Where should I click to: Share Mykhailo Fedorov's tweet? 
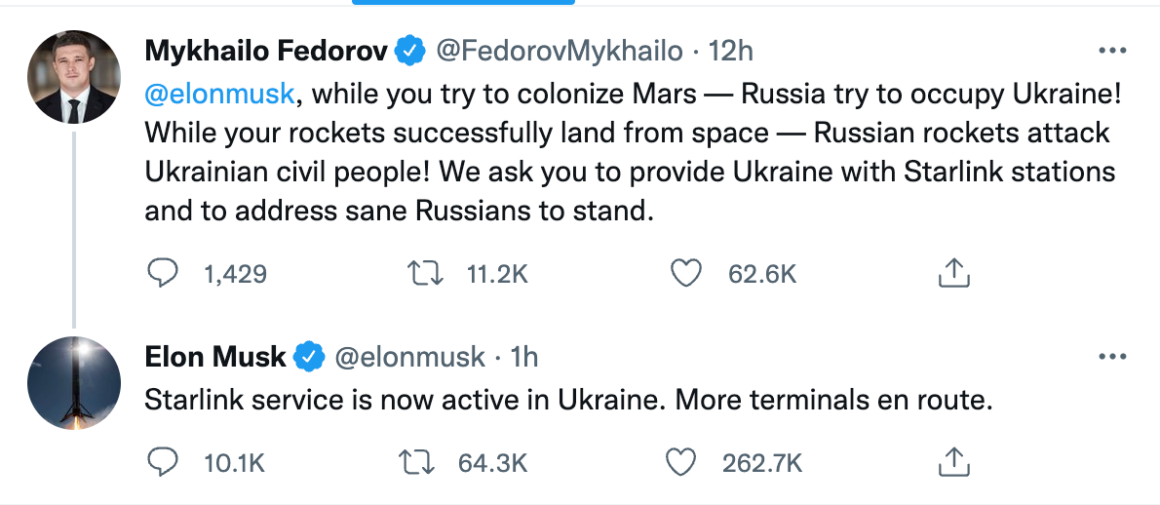coord(953,273)
